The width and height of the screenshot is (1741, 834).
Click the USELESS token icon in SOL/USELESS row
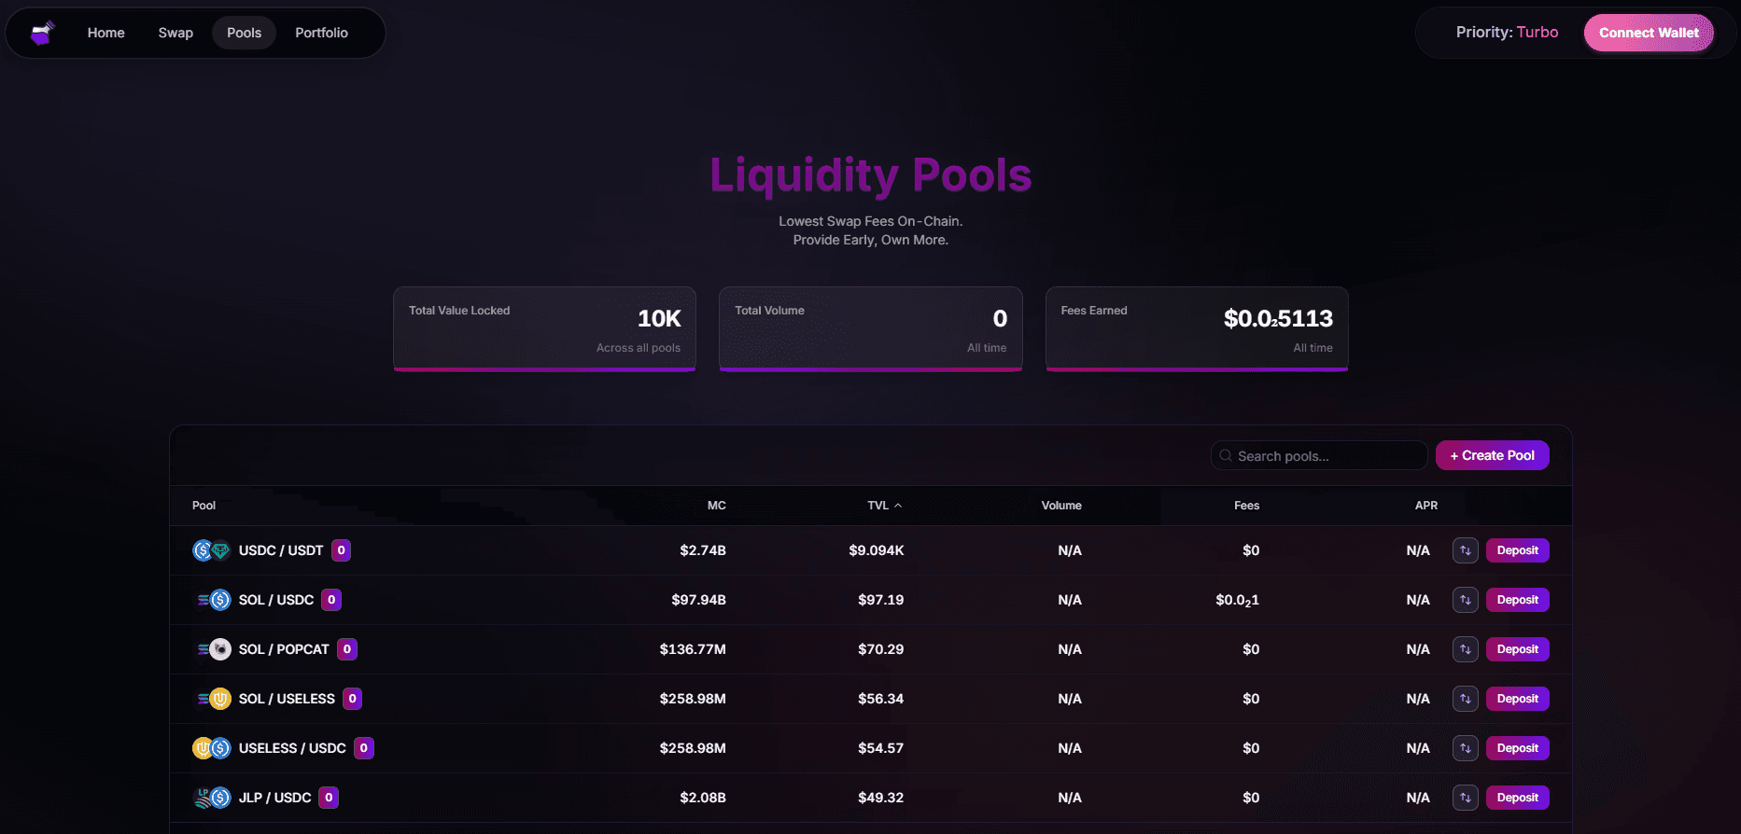pos(222,698)
